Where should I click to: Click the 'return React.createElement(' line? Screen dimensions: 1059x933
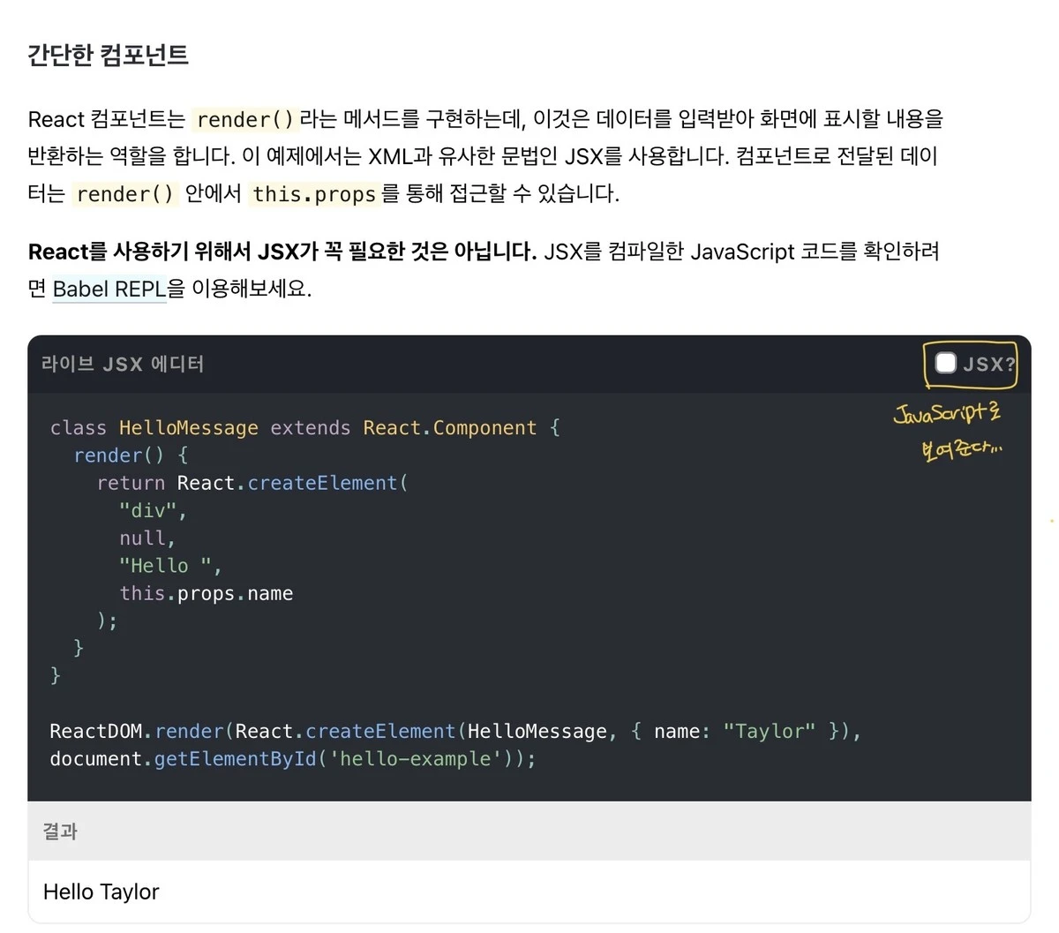(252, 483)
